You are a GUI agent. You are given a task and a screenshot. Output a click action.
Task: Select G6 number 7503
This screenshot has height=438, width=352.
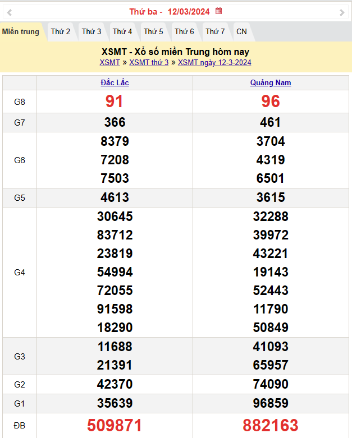tap(115, 178)
